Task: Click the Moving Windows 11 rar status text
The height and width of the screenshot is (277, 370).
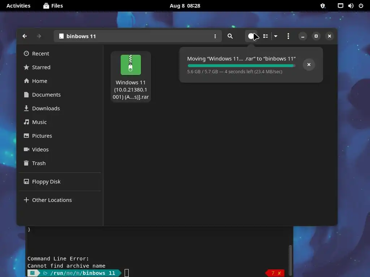Action: (x=241, y=59)
